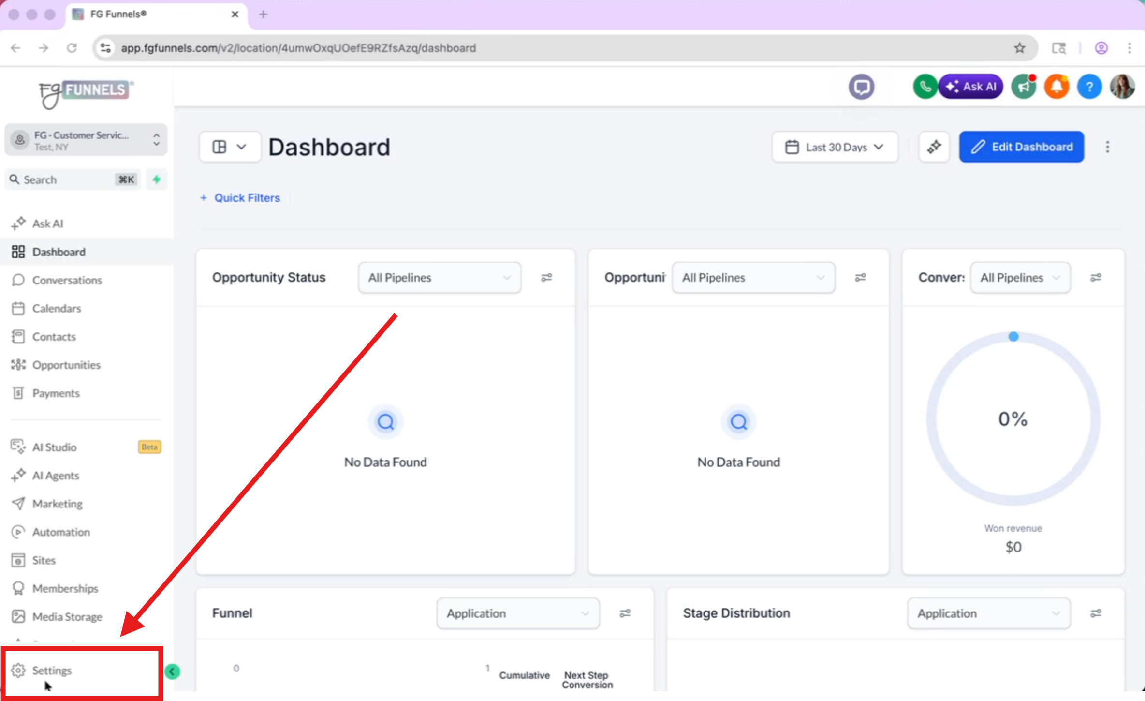Screen dimensions: 1145x701
Task: Open Opportunity Value All Pipelines dropdown
Action: [x=753, y=278]
